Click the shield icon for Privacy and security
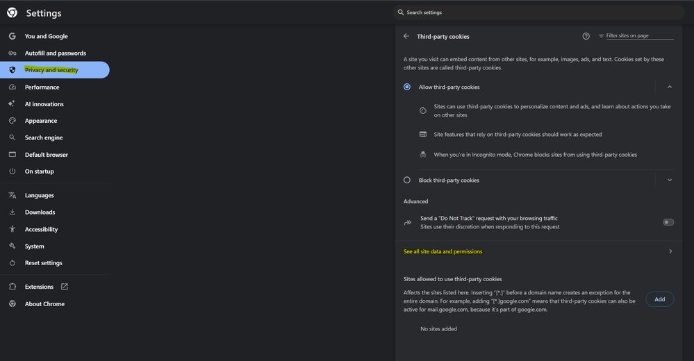This screenshot has width=694, height=361. click(13, 70)
